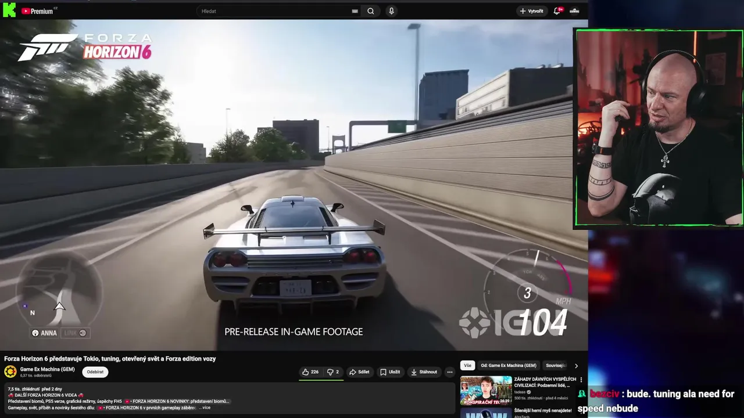Dislike the video with thumbs down
Viewport: 744px width, 418px height.
(333, 372)
